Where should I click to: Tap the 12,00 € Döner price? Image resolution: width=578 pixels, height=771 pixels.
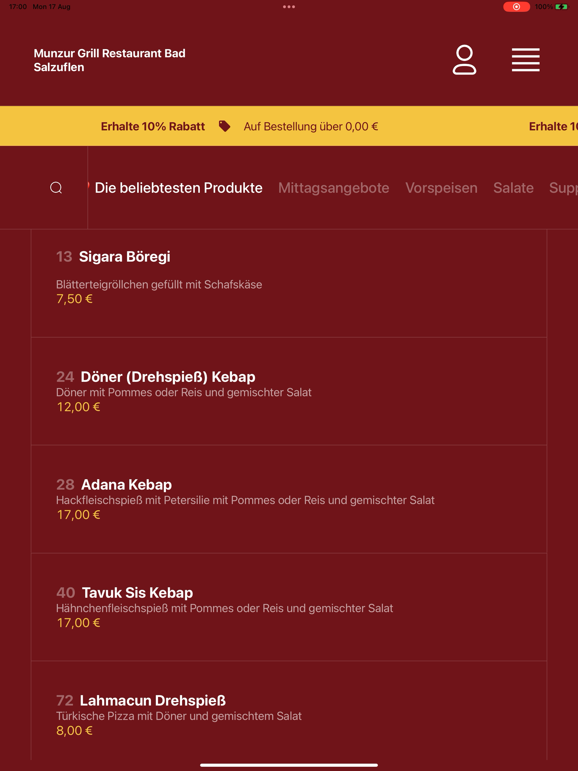78,407
